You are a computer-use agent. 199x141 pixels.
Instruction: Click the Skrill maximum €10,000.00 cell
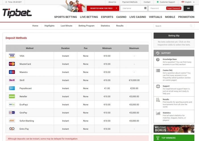[134, 80]
